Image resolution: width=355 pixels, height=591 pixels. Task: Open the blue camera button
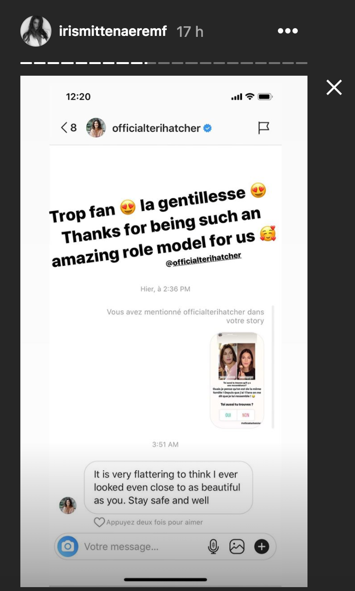(x=68, y=547)
